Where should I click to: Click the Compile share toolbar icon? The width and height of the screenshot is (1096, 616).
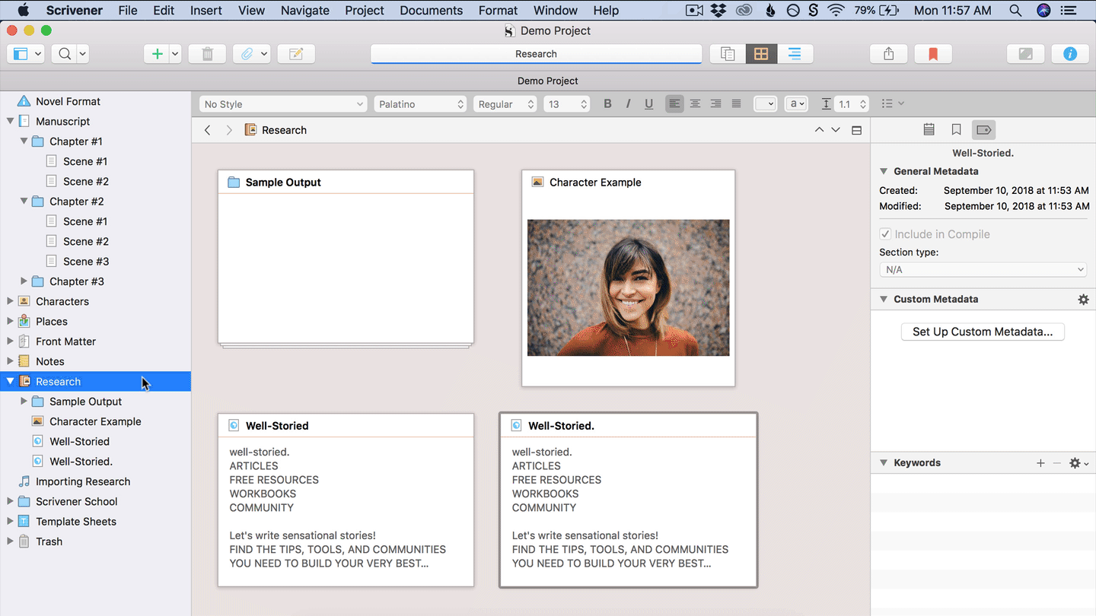coord(888,54)
